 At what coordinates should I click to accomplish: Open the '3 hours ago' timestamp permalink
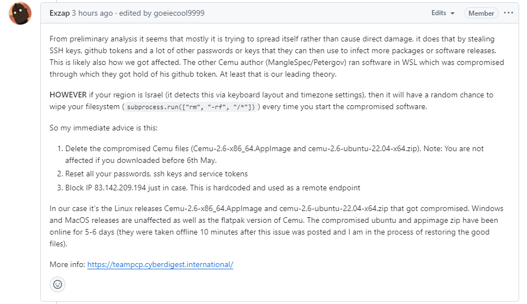tap(92, 13)
